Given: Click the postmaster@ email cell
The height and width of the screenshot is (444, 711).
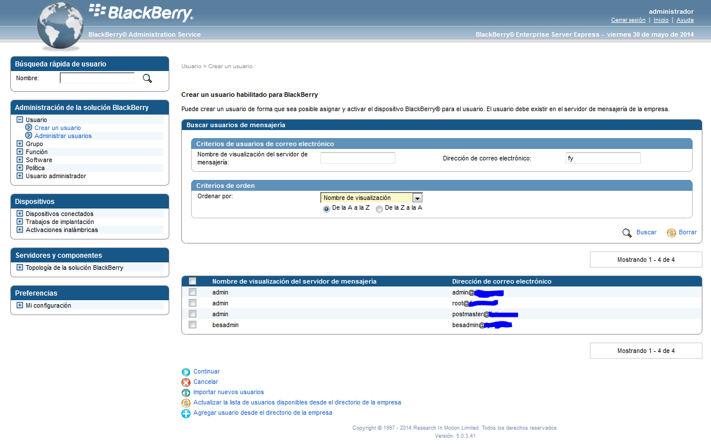Looking at the screenshot, I should coord(485,314).
